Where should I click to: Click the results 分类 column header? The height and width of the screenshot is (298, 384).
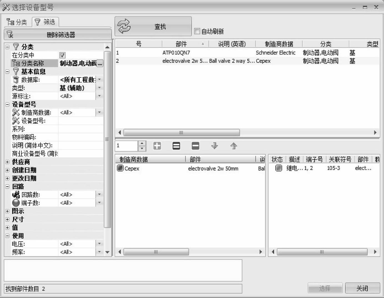tap(326, 44)
